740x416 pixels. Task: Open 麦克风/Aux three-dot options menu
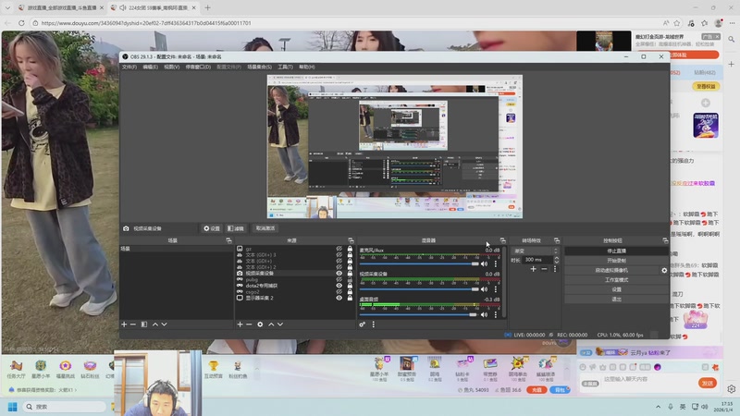pyautogui.click(x=496, y=263)
